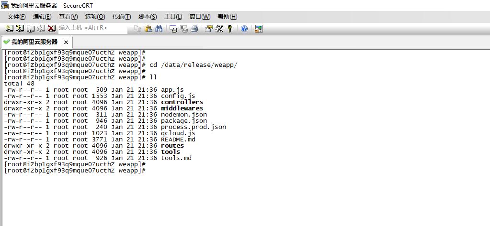Click the file name process.prod.json

click(x=194, y=127)
